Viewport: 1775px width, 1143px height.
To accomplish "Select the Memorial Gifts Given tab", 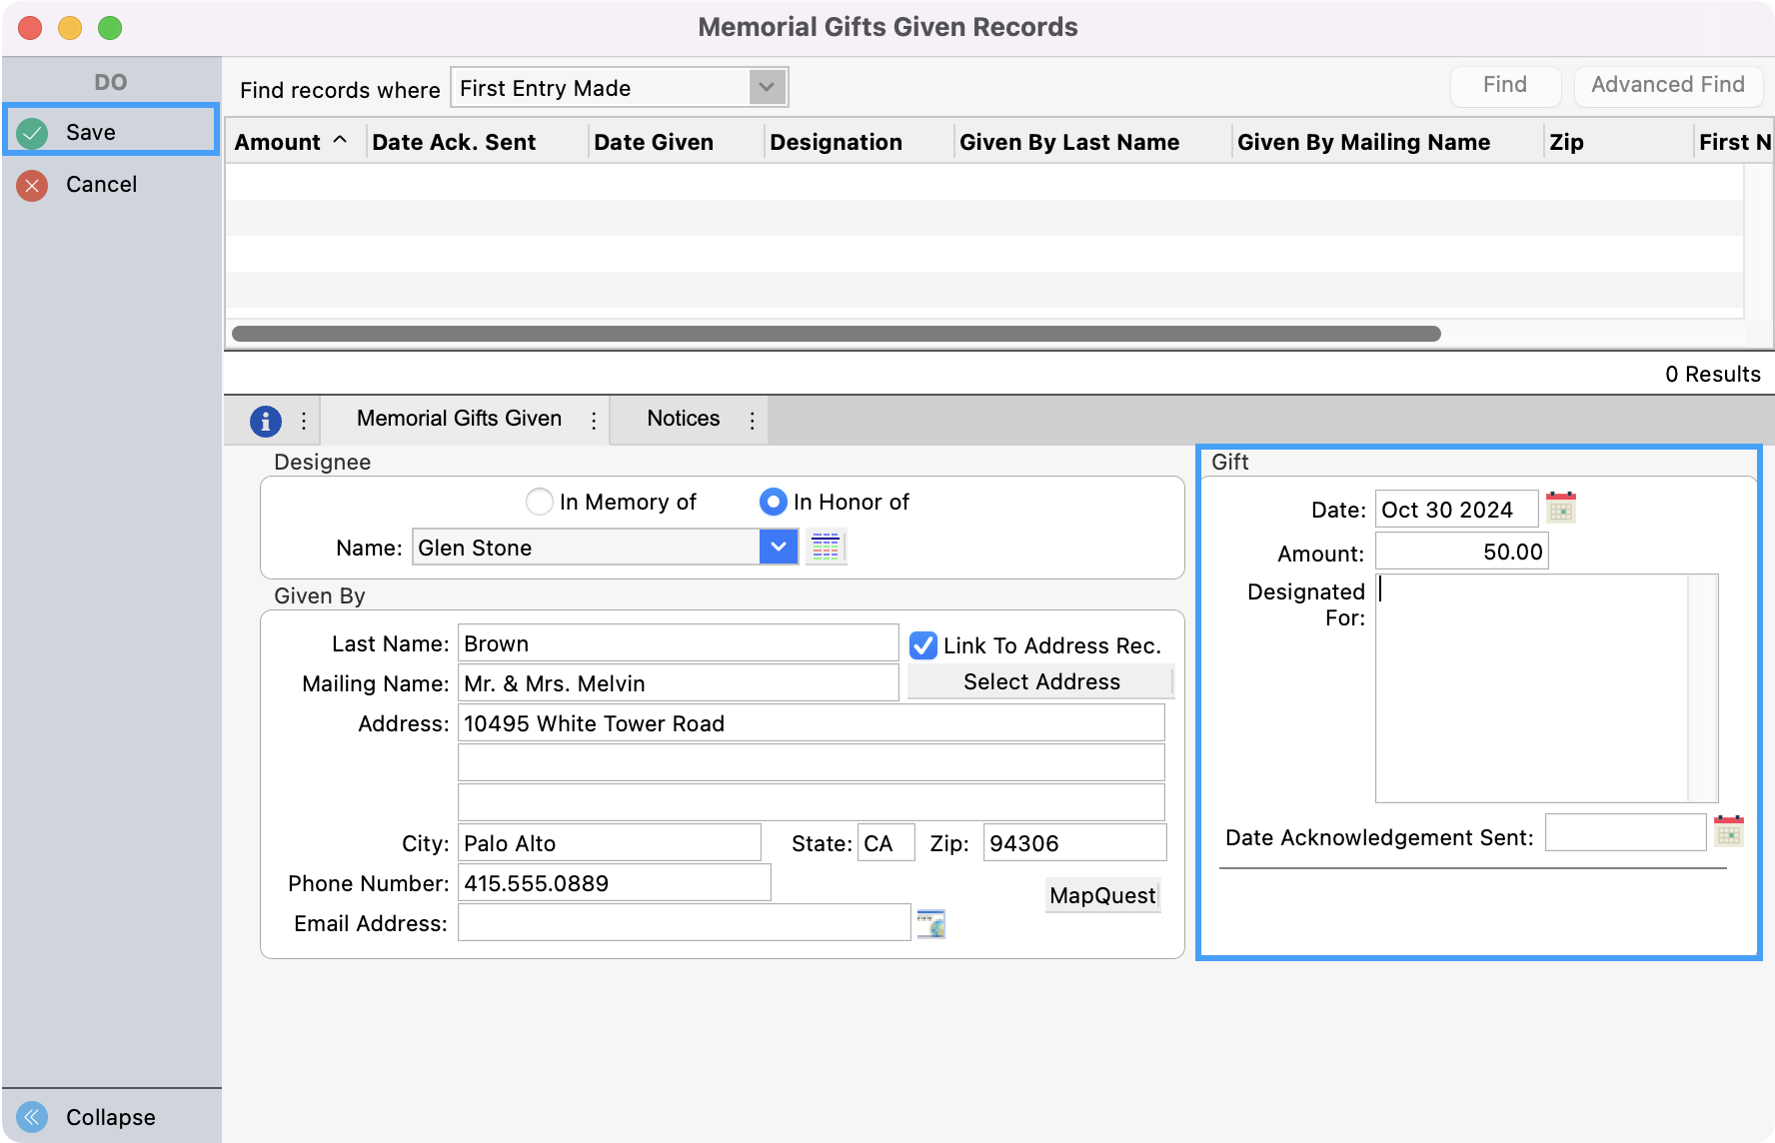I will coord(459,419).
